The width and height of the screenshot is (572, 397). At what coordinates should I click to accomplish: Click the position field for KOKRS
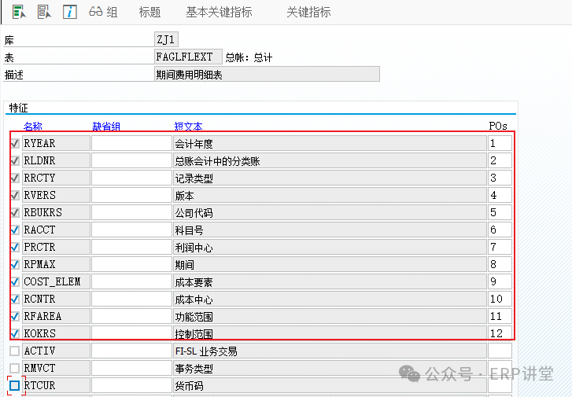[x=500, y=333]
